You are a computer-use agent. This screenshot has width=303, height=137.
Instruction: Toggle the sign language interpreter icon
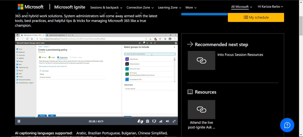click(x=140, y=121)
